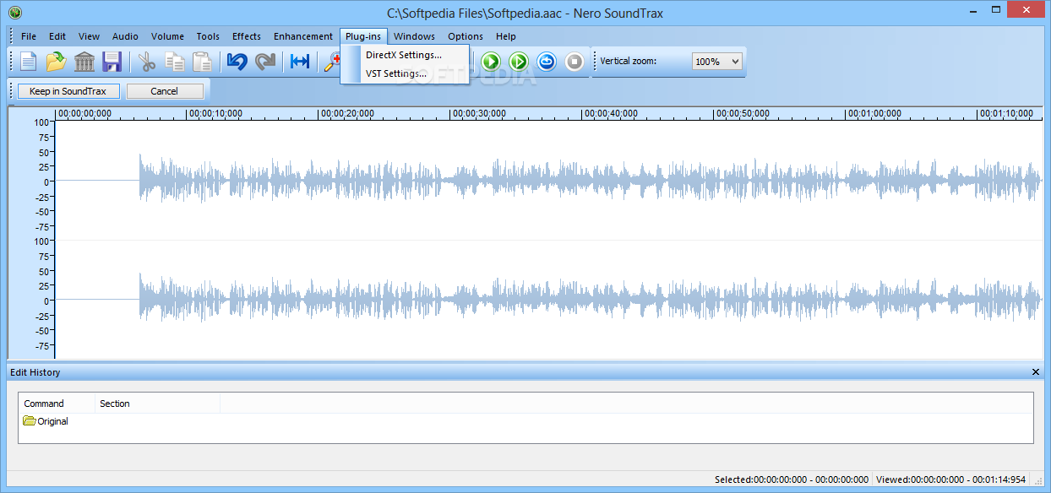Open the Edit menu
The height and width of the screenshot is (493, 1051).
click(x=57, y=36)
